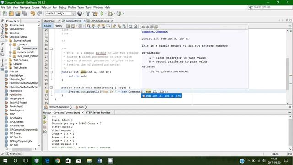Toggle Rectangular Selection in editor toolbar

[108, 26]
